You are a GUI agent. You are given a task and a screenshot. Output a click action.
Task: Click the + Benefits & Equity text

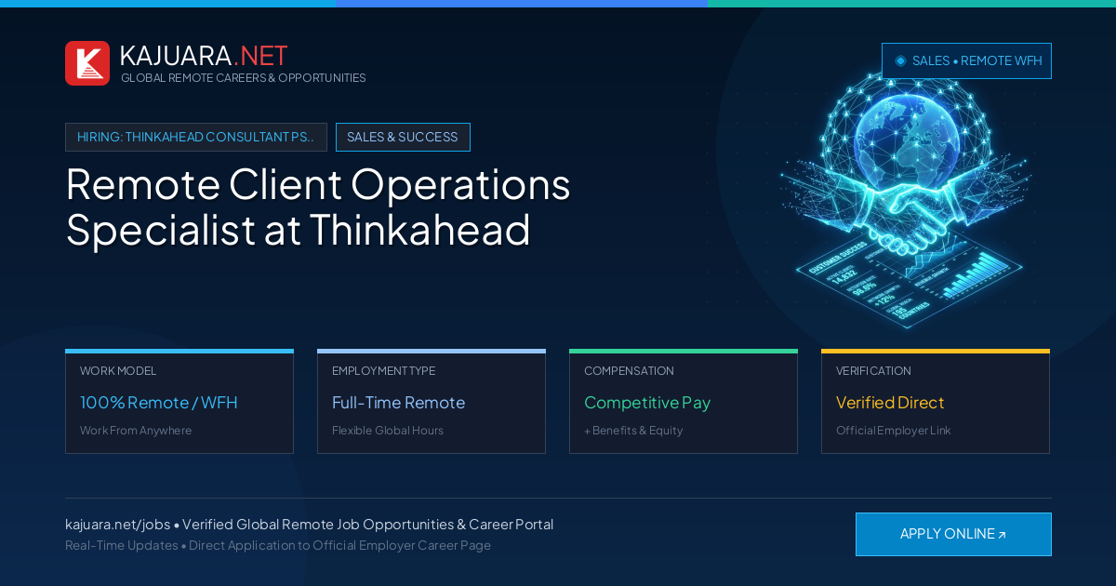pyautogui.click(x=633, y=431)
